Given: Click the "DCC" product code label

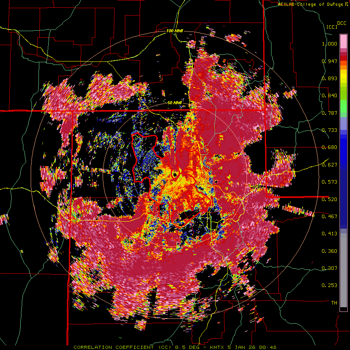Looking at the screenshot, I should 342,23.
